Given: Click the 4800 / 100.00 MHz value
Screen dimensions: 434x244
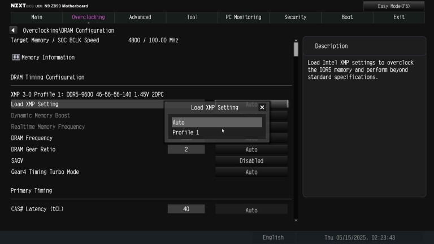Looking at the screenshot, I should pos(153,41).
